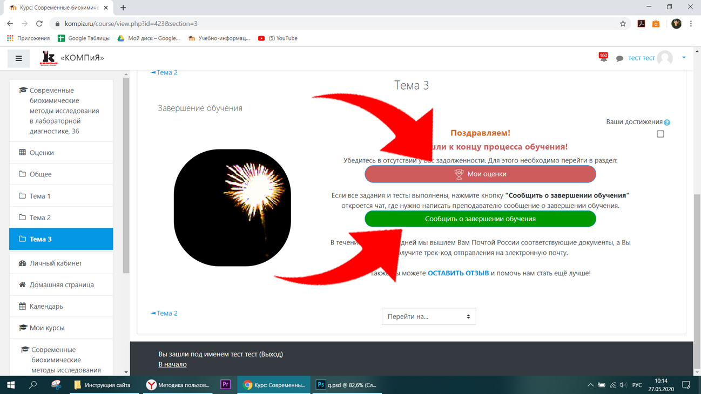Follow the 'ОСТАВИТЬ ОТЗЫВ' link
This screenshot has width=701, height=394.
point(458,273)
